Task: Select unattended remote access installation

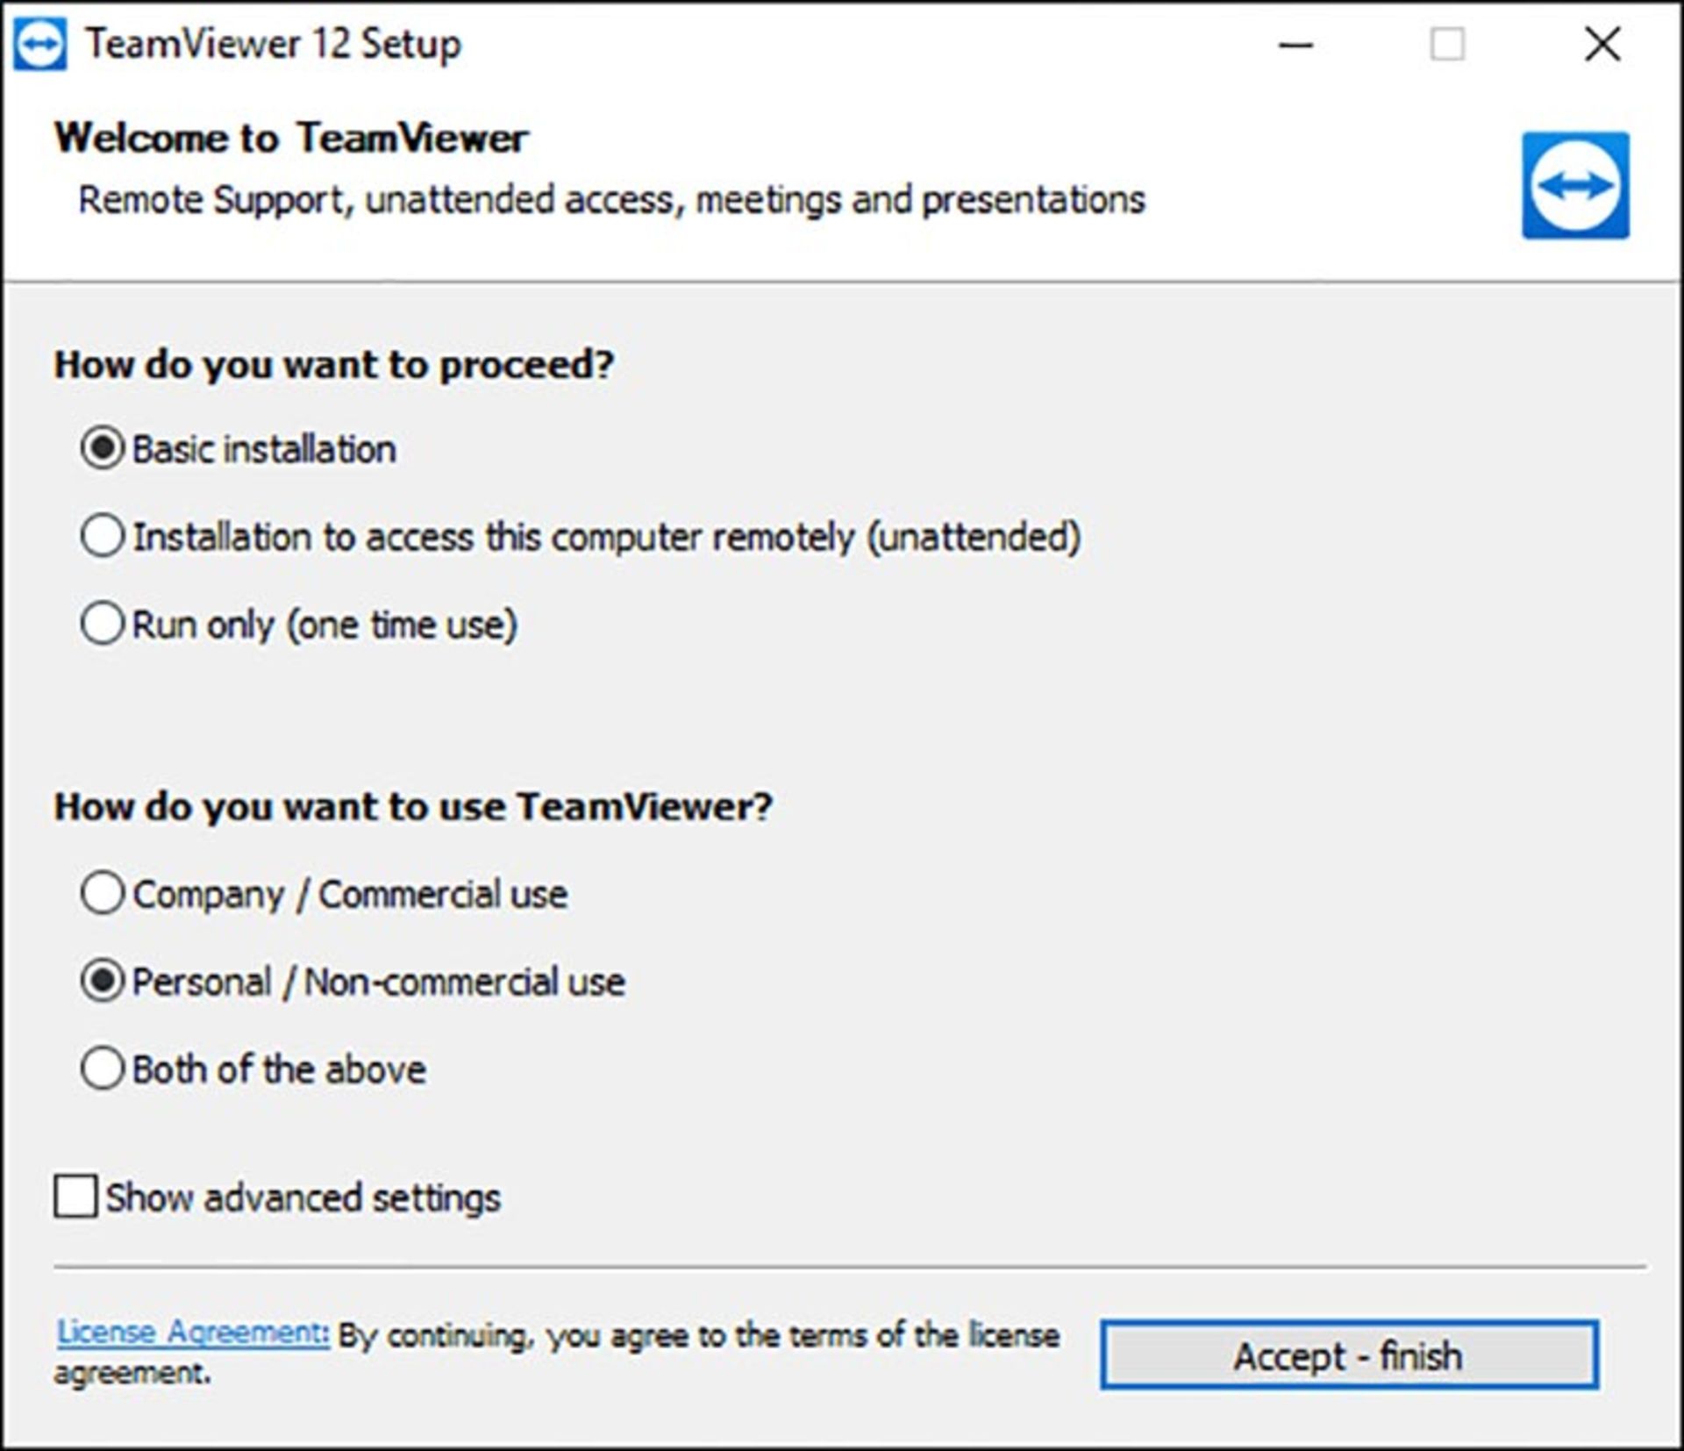Action: (103, 536)
